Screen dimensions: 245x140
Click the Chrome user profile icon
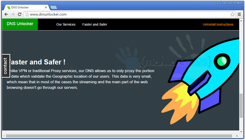[x=217, y=3]
